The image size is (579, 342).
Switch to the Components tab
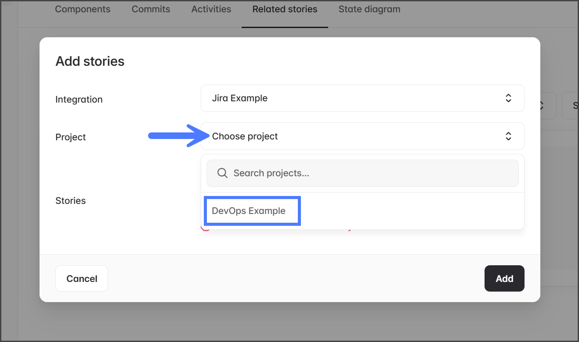(x=83, y=9)
